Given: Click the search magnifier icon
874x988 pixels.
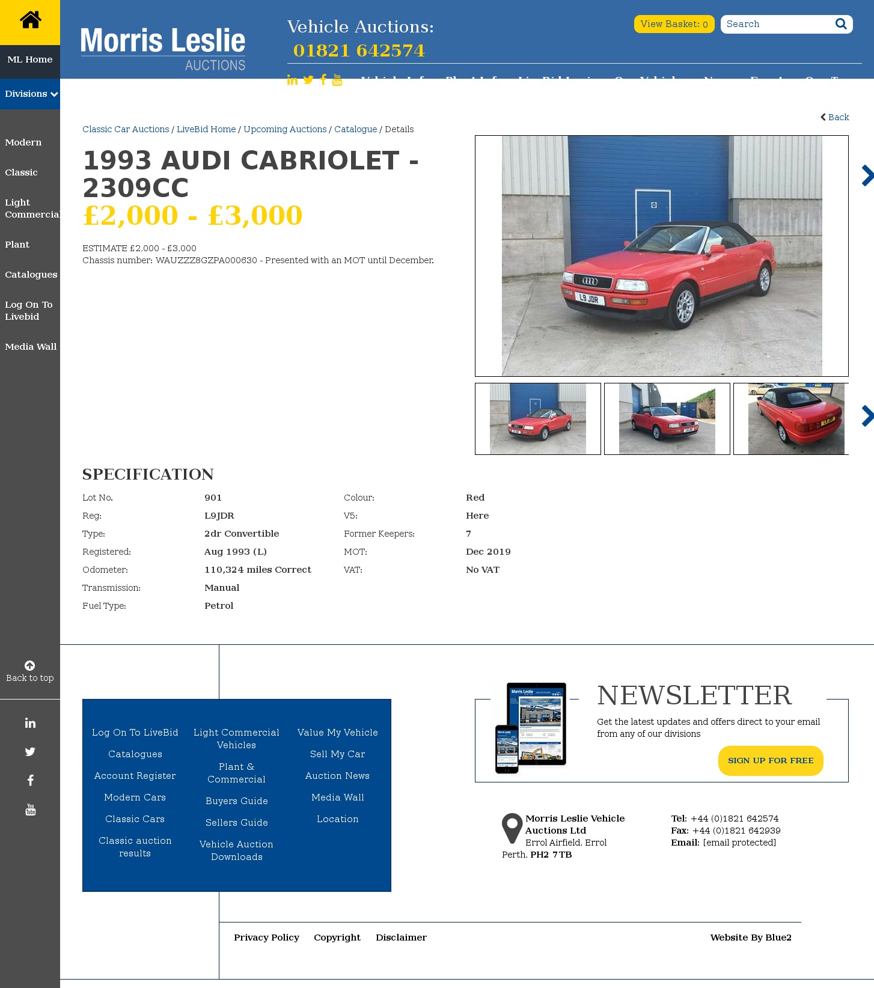Looking at the screenshot, I should pyautogui.click(x=841, y=24).
